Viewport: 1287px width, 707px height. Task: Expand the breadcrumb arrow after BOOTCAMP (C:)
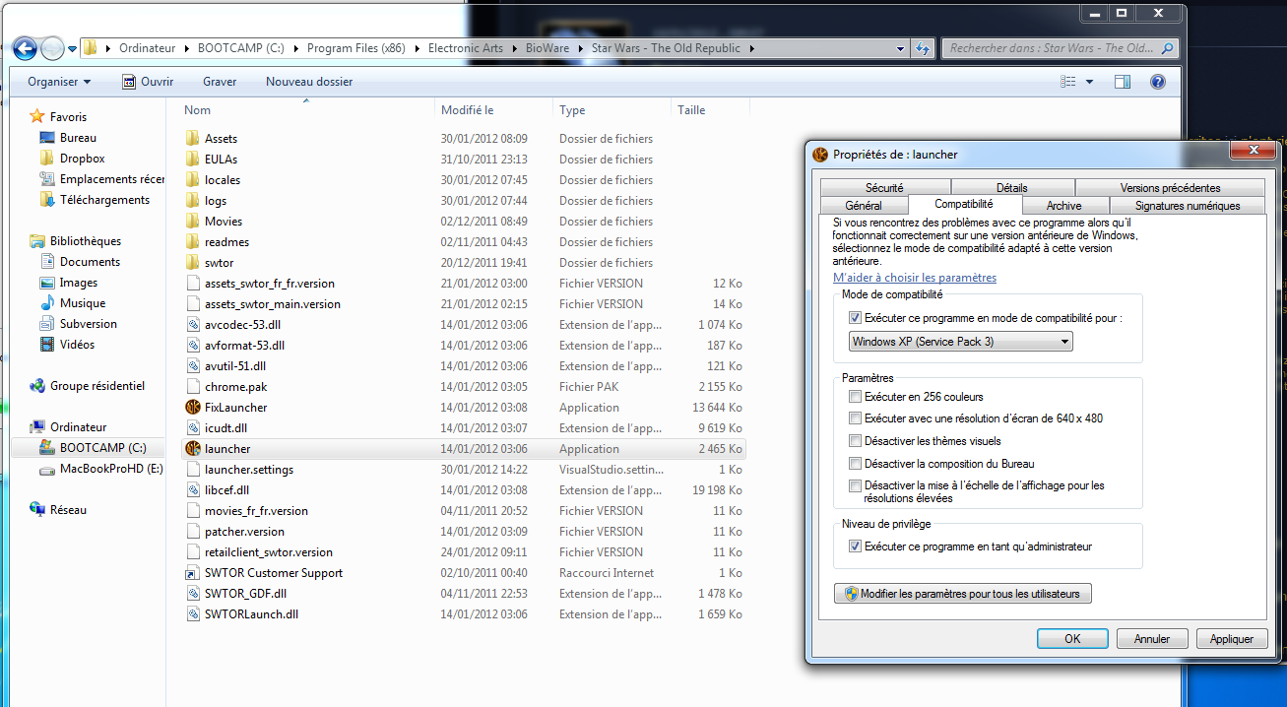(295, 48)
